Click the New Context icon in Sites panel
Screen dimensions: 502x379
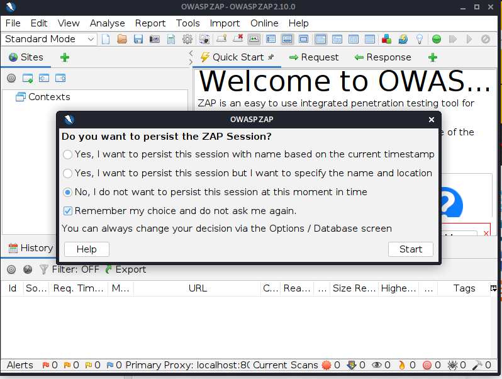pyautogui.click(x=28, y=78)
